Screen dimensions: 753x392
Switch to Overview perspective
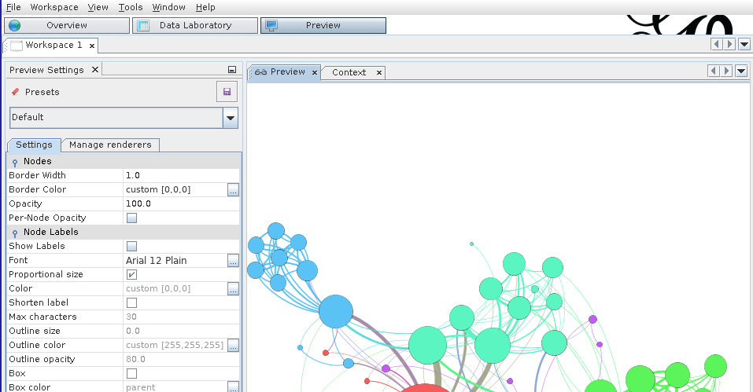pos(67,25)
